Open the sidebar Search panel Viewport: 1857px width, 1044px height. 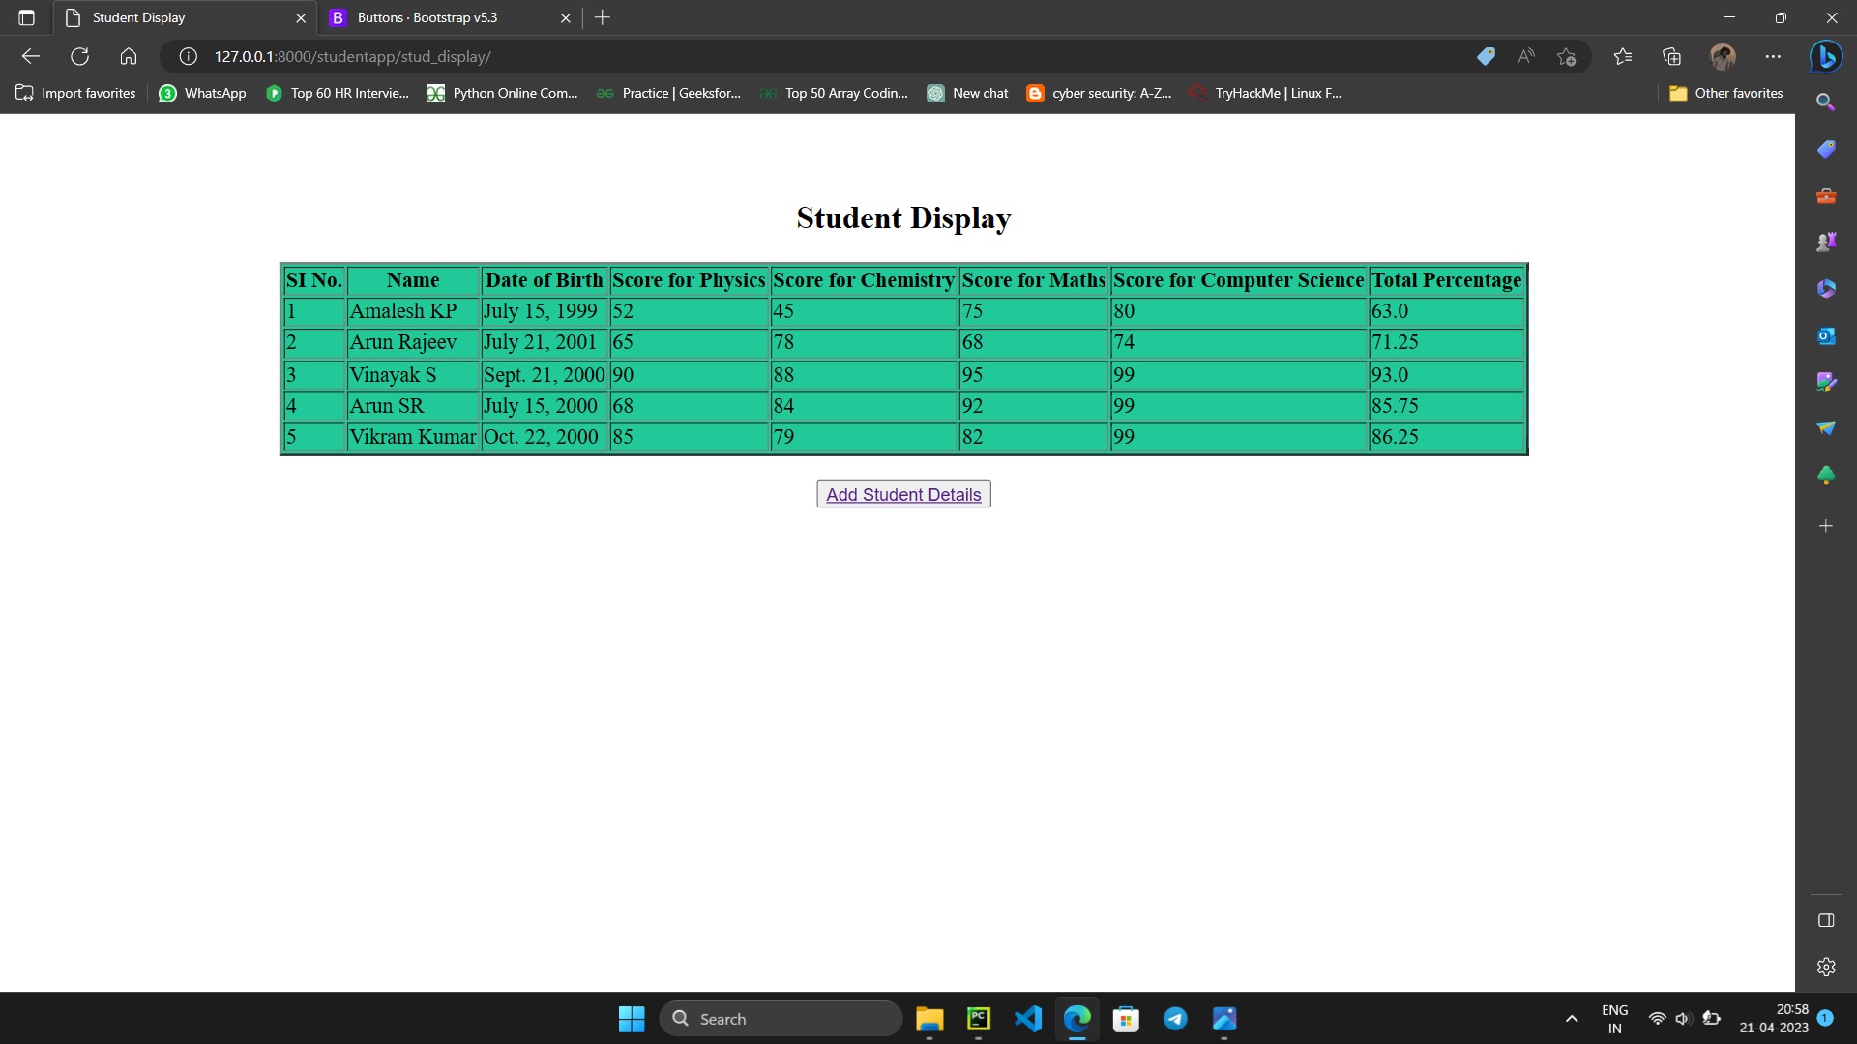click(1826, 101)
